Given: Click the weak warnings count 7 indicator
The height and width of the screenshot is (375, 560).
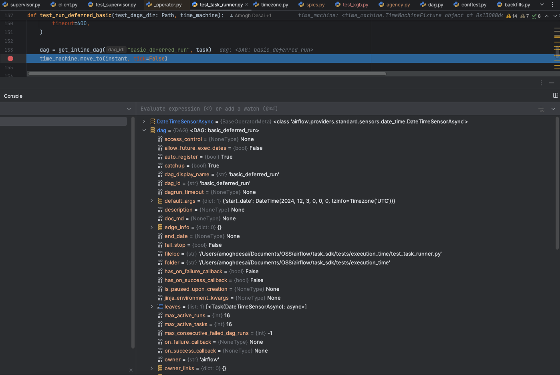Looking at the screenshot, I should pyautogui.click(x=524, y=16).
